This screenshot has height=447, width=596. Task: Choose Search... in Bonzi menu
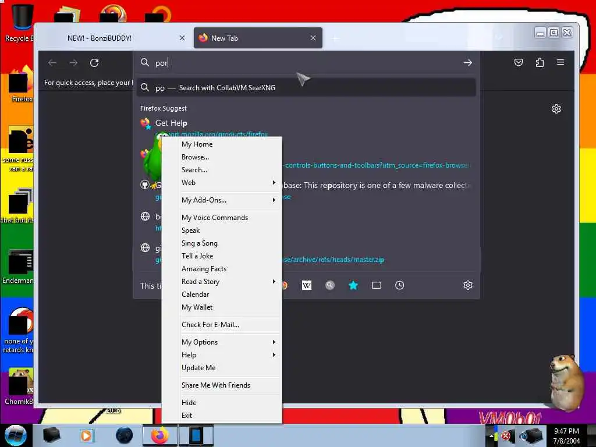222,170
